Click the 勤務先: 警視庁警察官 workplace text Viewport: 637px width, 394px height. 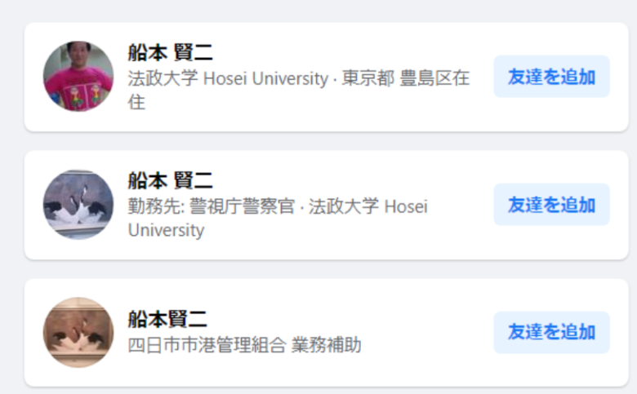point(211,206)
